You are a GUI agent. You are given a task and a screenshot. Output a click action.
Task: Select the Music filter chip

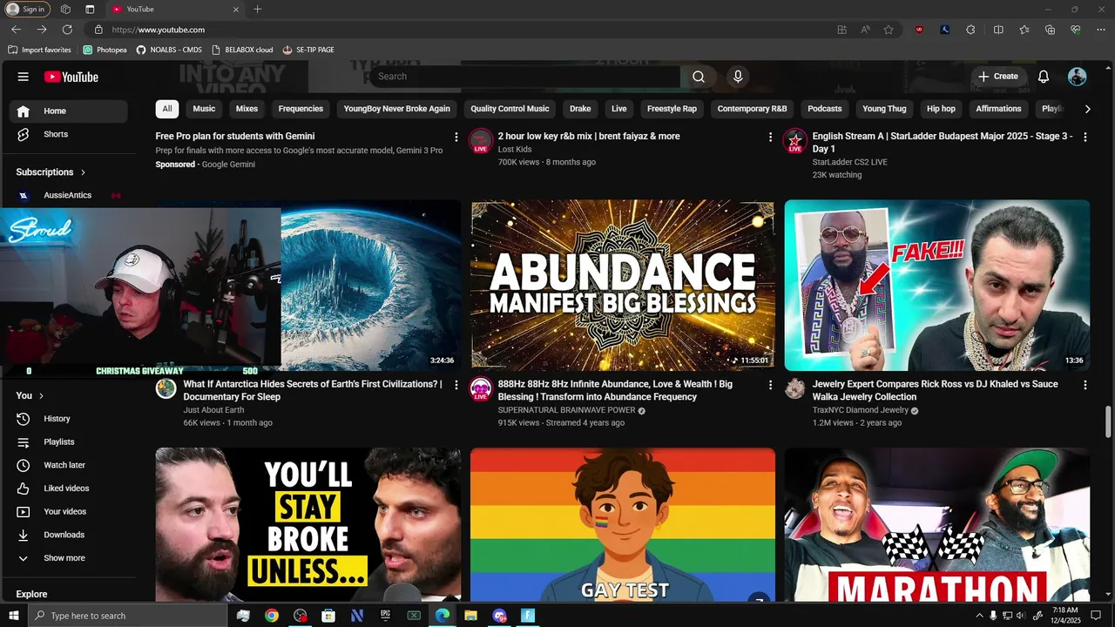point(204,109)
